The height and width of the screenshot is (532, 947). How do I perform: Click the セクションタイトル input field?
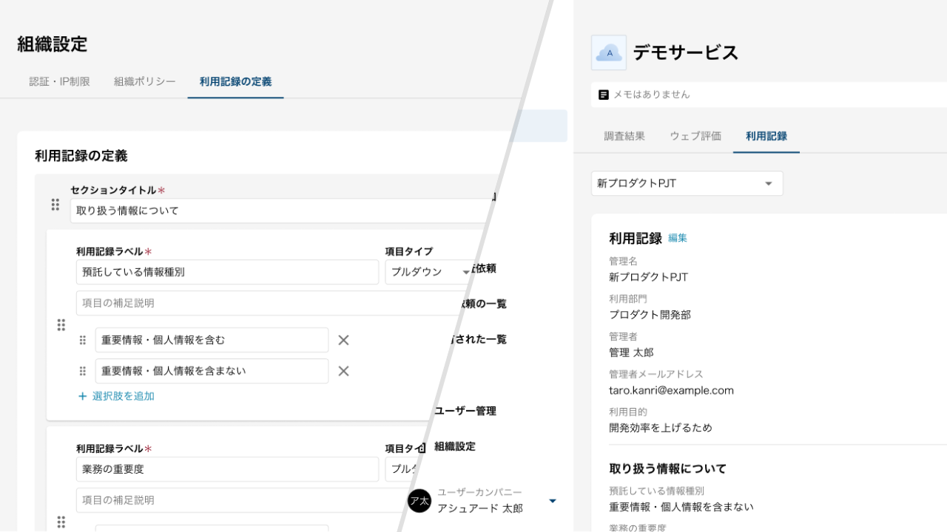click(x=222, y=209)
